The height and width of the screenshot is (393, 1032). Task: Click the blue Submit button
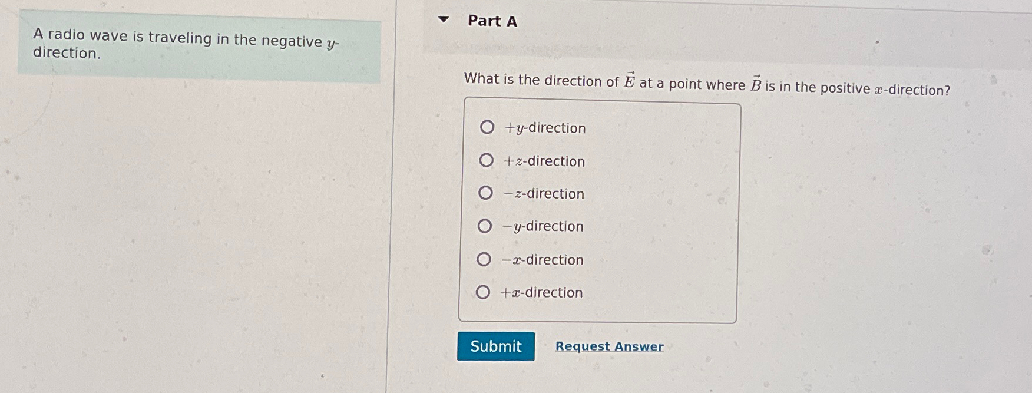point(496,346)
